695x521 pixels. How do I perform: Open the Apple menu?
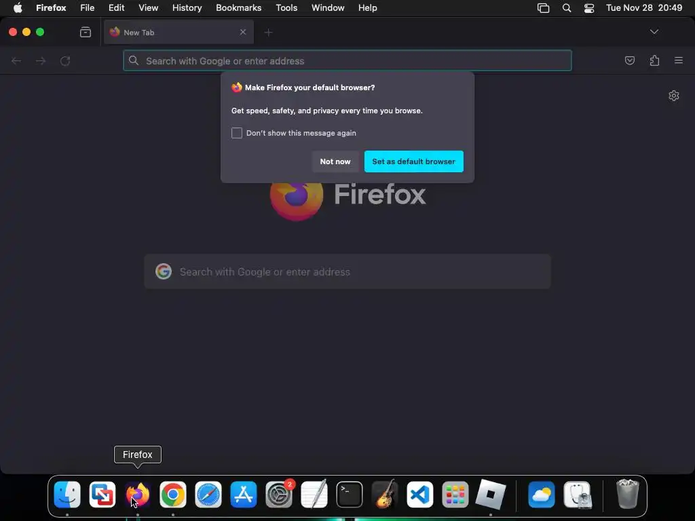point(18,8)
